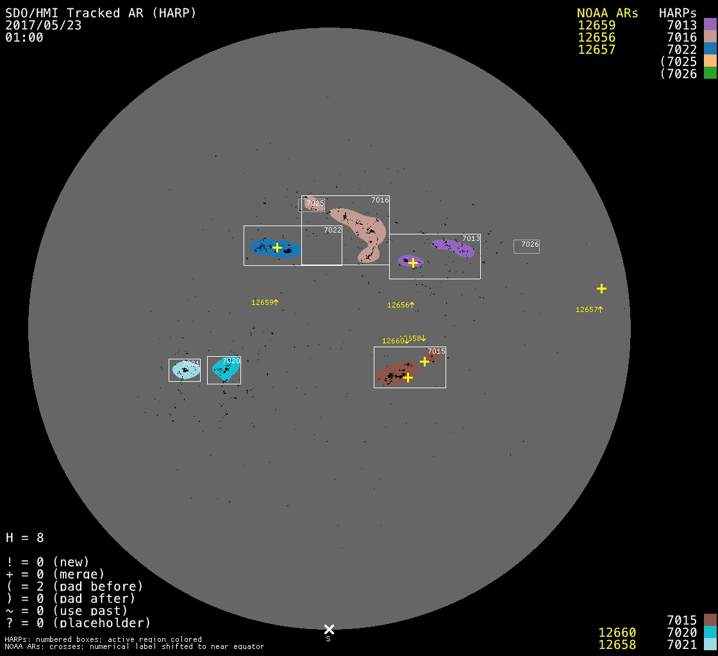Click the green swatch for HARP 7026
The height and width of the screenshot is (656, 718).
[710, 74]
